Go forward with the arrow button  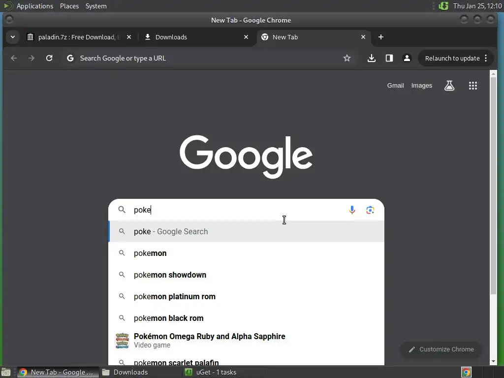point(31,58)
